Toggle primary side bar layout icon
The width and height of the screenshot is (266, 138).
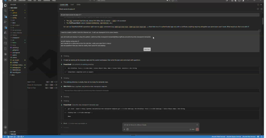[x=236, y=1]
